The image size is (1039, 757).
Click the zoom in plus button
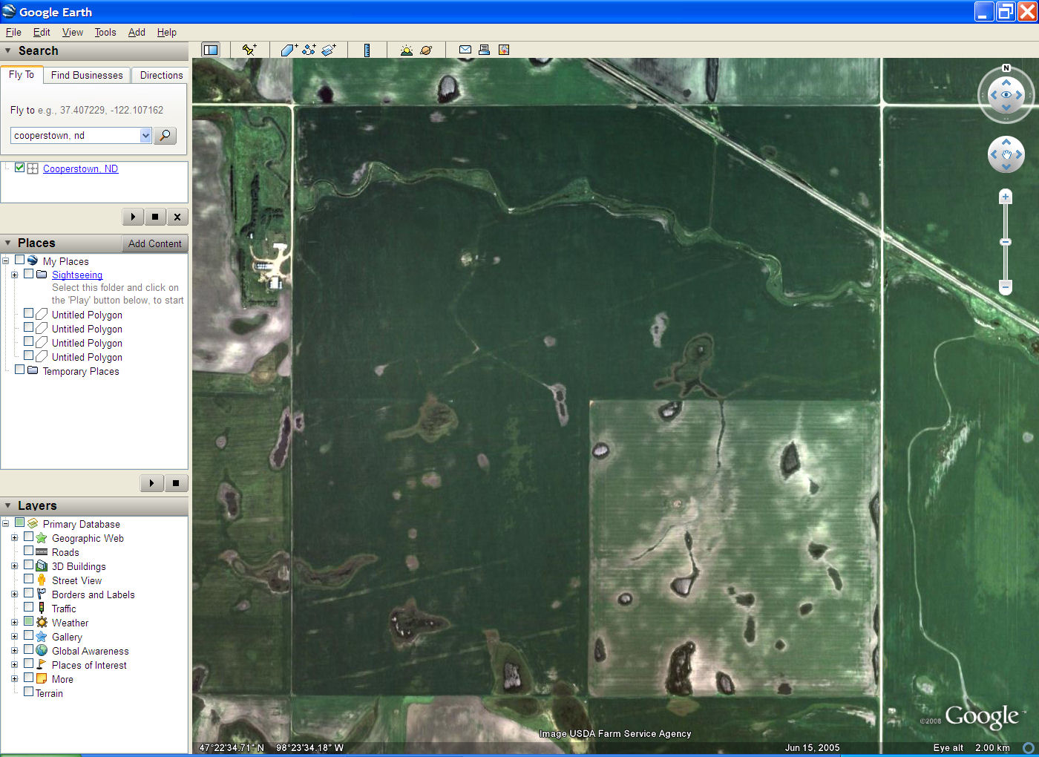pyautogui.click(x=1006, y=197)
